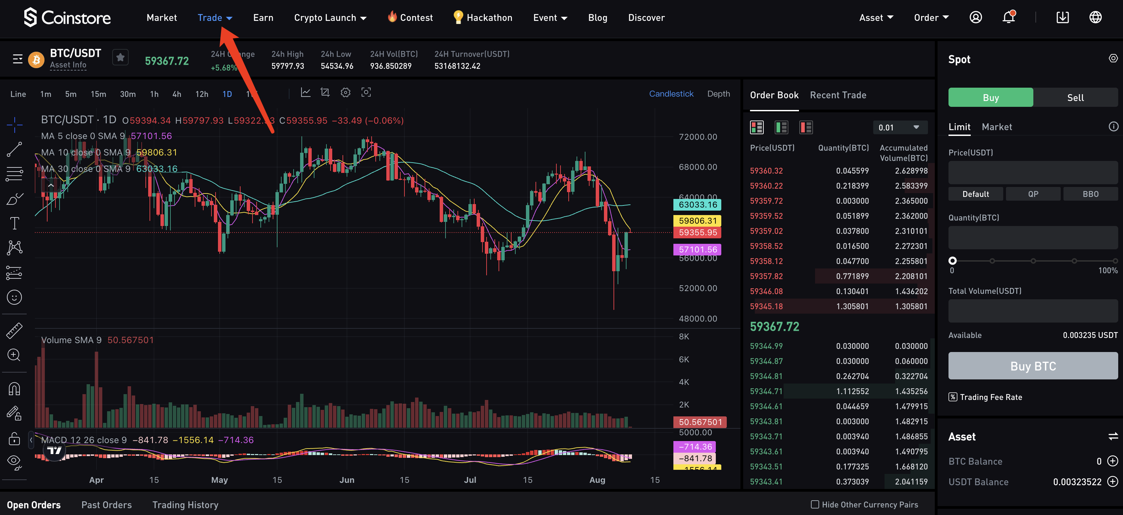The image size is (1123, 515).
Task: Select the brush drawing tool
Action: click(14, 199)
